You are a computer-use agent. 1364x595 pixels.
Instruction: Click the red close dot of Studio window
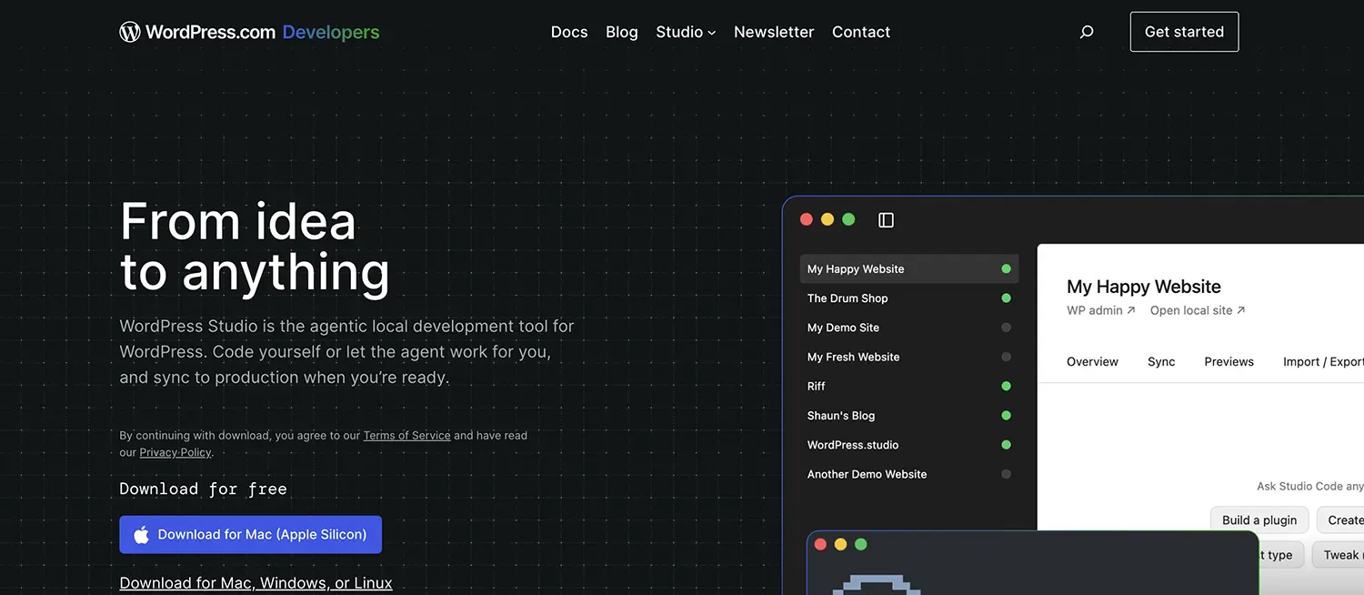[806, 219]
